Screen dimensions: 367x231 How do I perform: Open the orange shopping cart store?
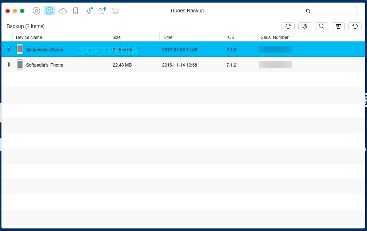[x=115, y=11]
